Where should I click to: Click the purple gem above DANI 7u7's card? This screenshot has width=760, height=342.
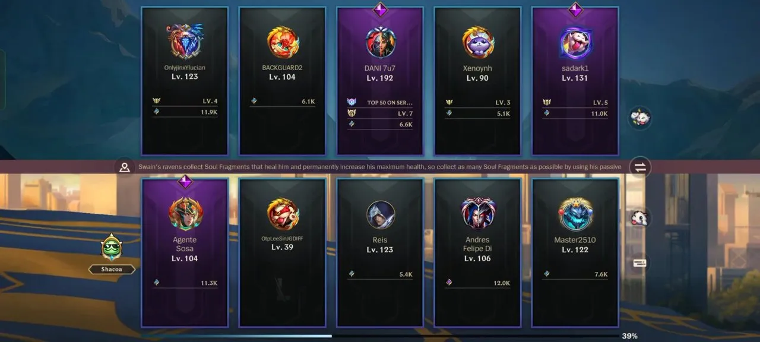[380, 9]
